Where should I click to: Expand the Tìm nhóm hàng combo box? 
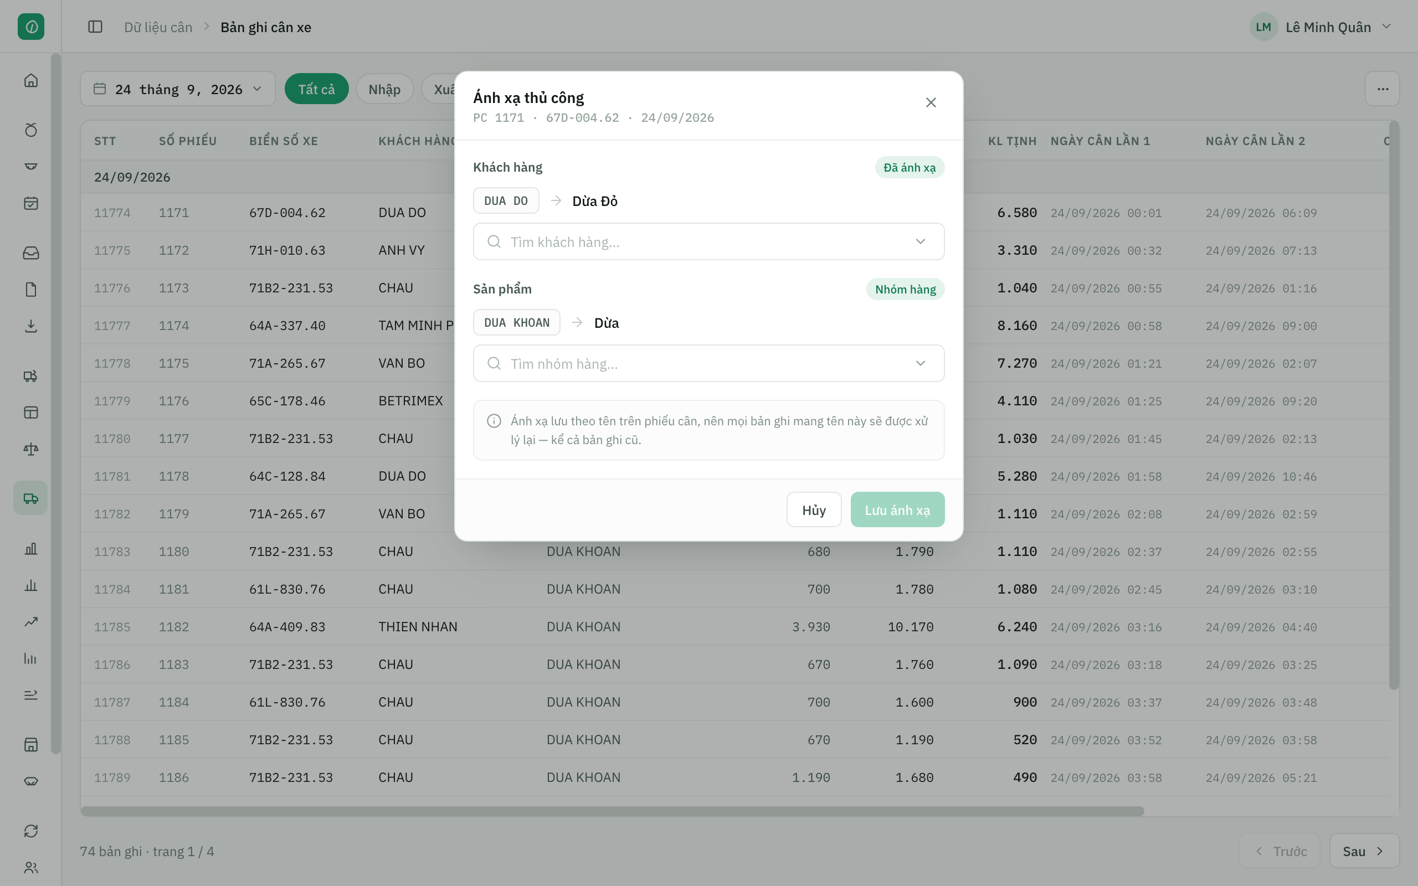click(x=708, y=363)
